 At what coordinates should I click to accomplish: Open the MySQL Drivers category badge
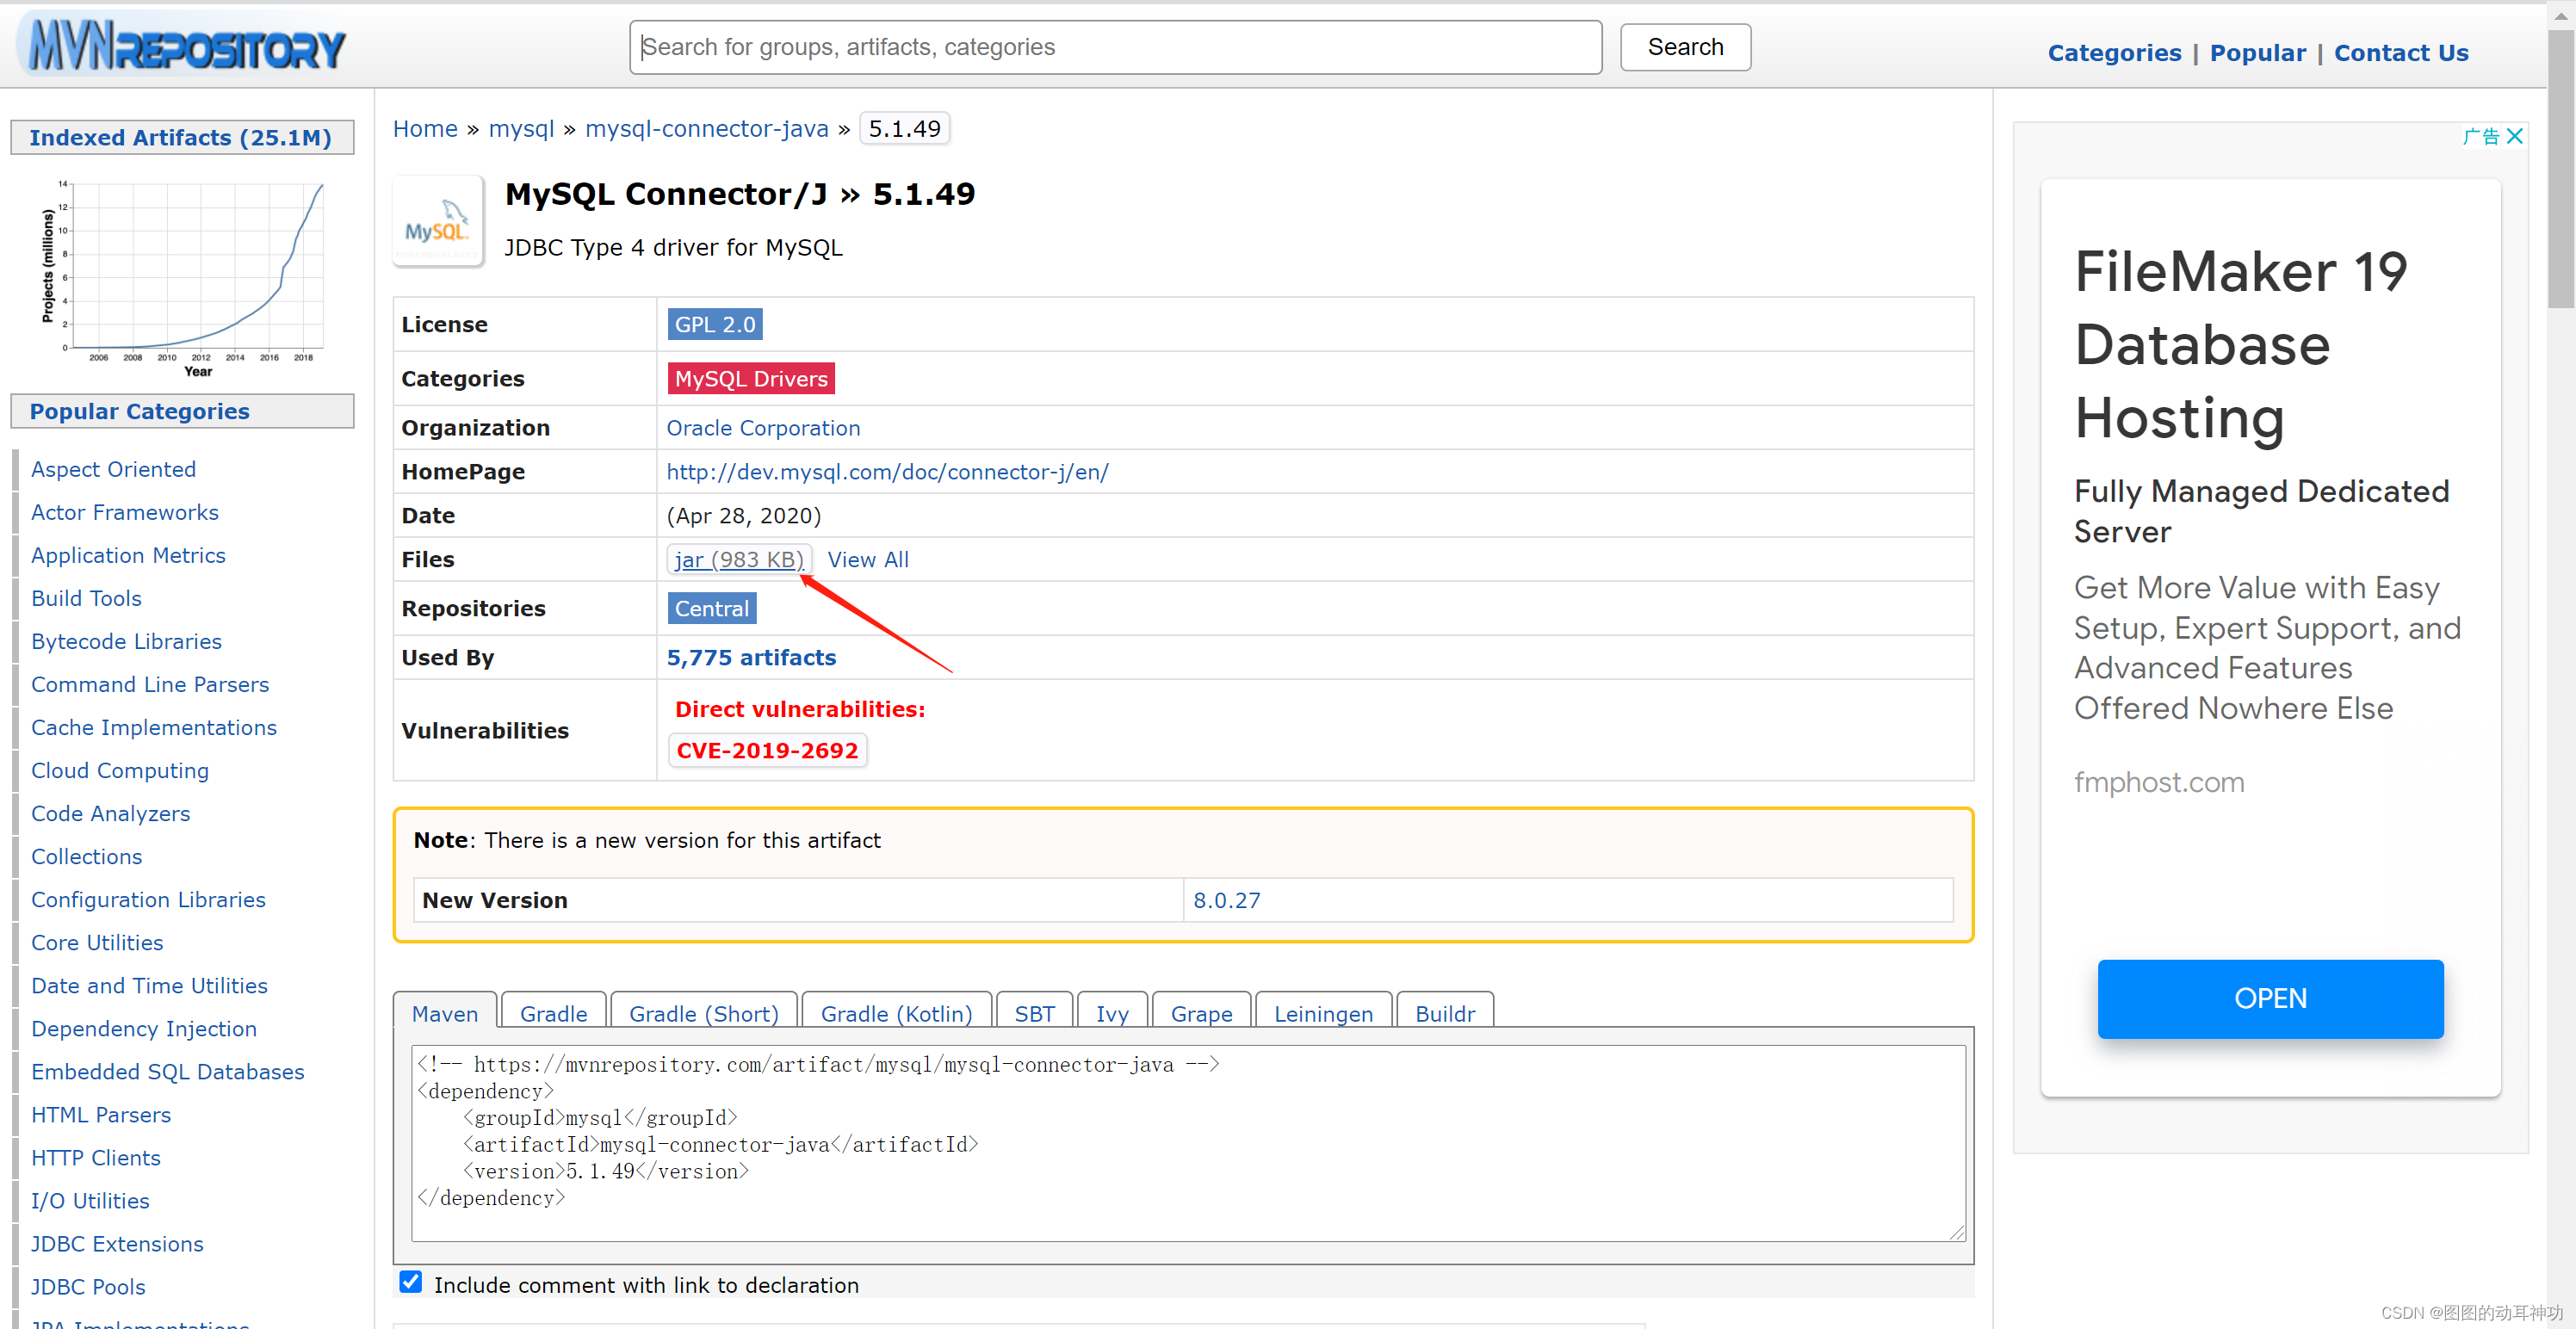point(750,378)
